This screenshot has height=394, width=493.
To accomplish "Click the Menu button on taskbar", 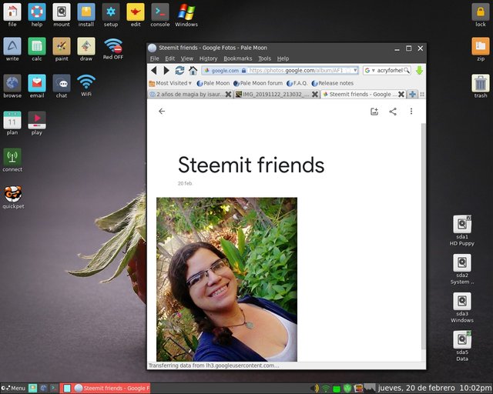I will pyautogui.click(x=13, y=389).
